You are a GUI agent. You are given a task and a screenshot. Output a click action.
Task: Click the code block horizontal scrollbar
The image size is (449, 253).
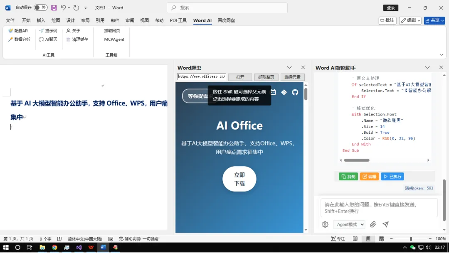pos(357,160)
